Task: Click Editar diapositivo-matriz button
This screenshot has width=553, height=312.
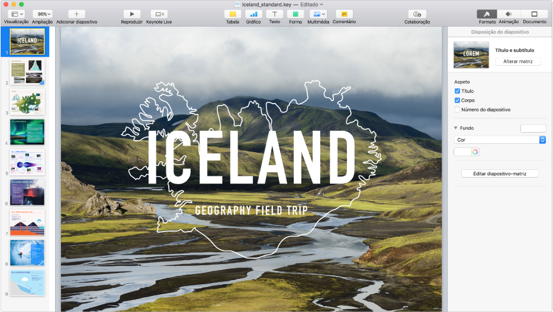Action: point(500,173)
